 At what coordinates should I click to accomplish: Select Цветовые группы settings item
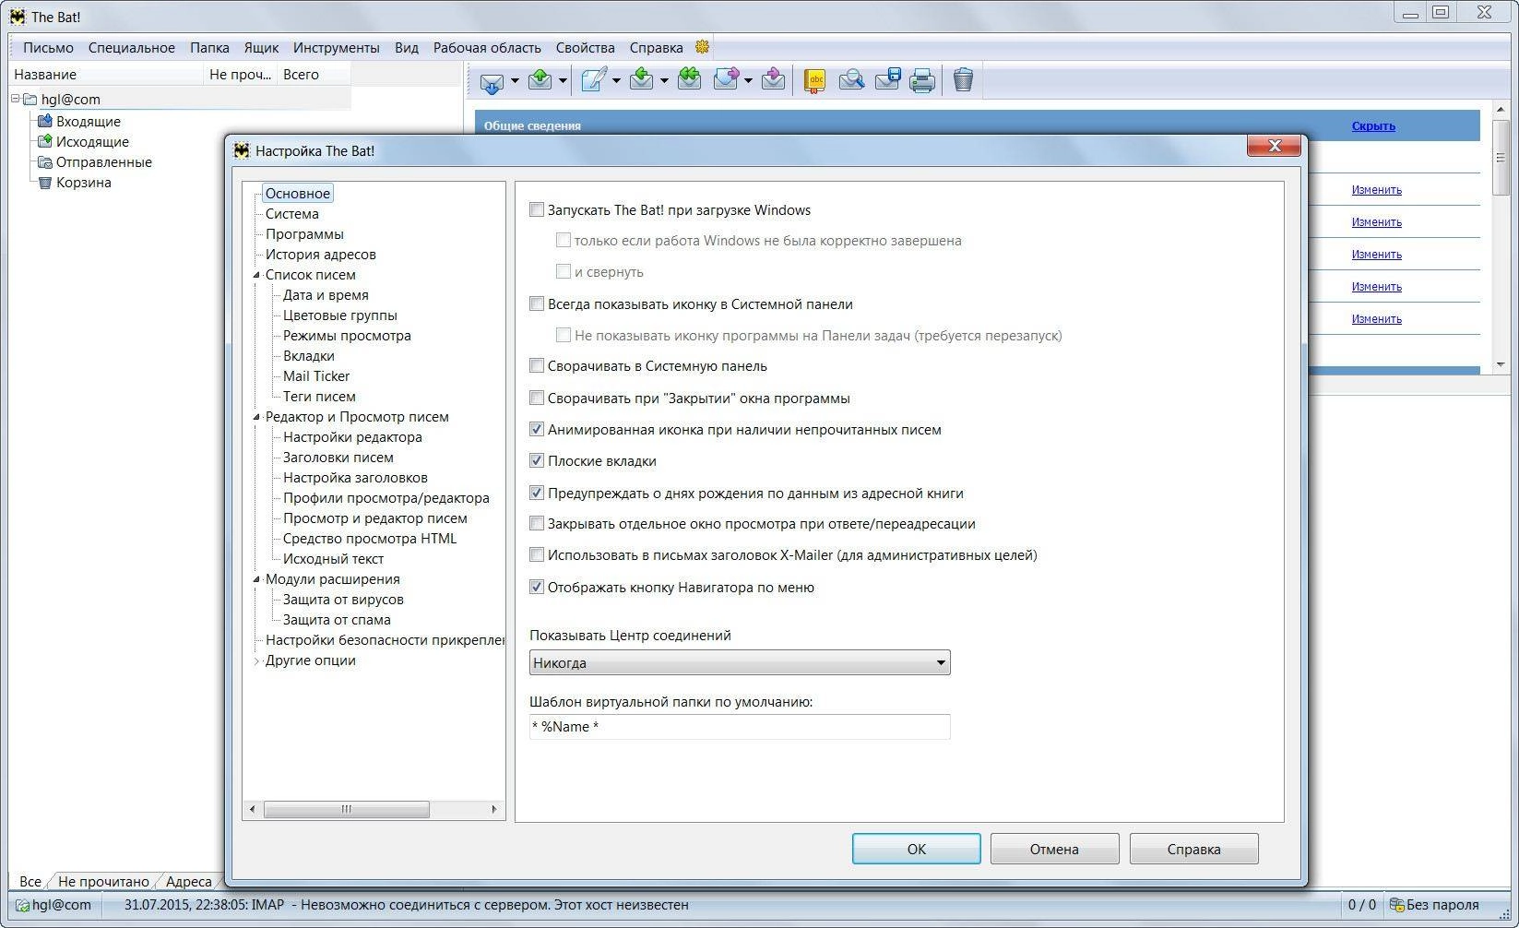340,315
